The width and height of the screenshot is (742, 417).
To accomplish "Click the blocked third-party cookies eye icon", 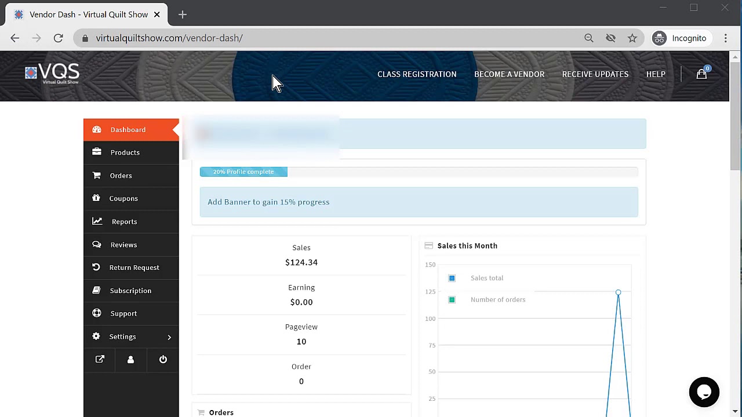I will 610,38.
